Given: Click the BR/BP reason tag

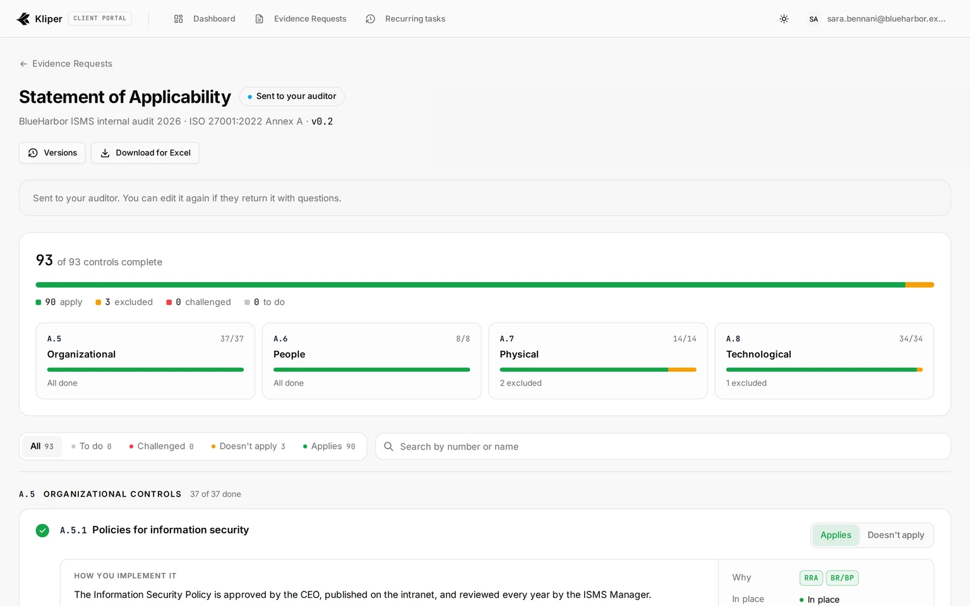Looking at the screenshot, I should (842, 578).
